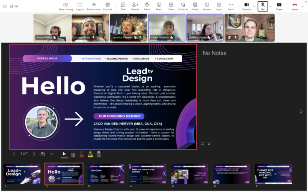This screenshot has height=192, width=308.
Task: Open the Time to Hang Out slide
Action: 190,174
